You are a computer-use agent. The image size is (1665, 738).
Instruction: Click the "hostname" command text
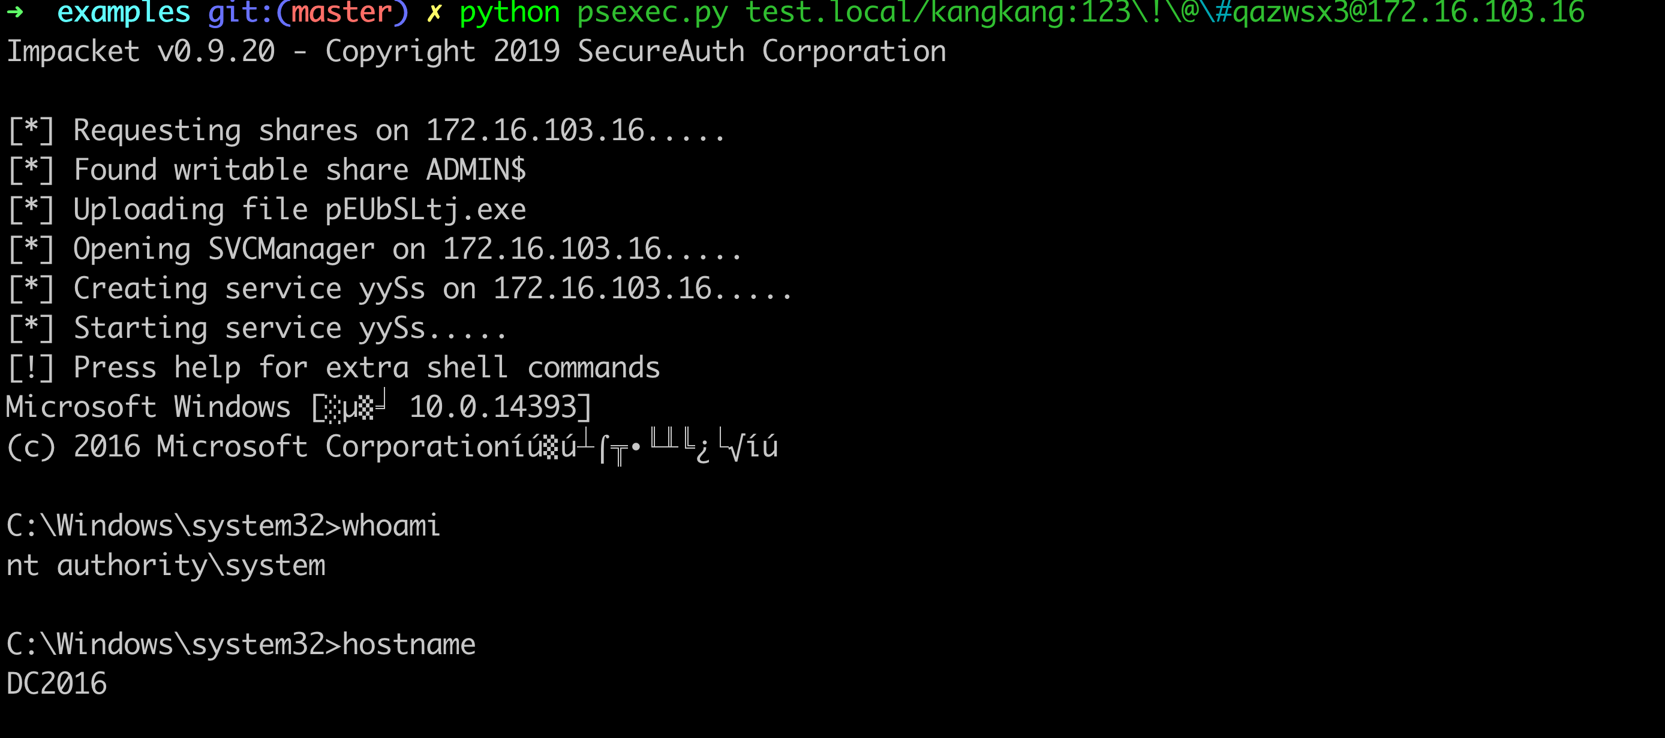coord(408,645)
